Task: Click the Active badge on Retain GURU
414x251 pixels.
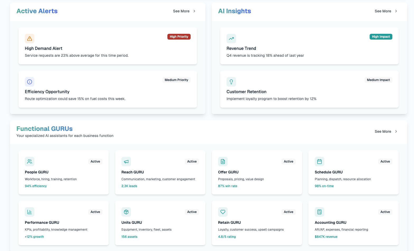Action: (x=289, y=212)
